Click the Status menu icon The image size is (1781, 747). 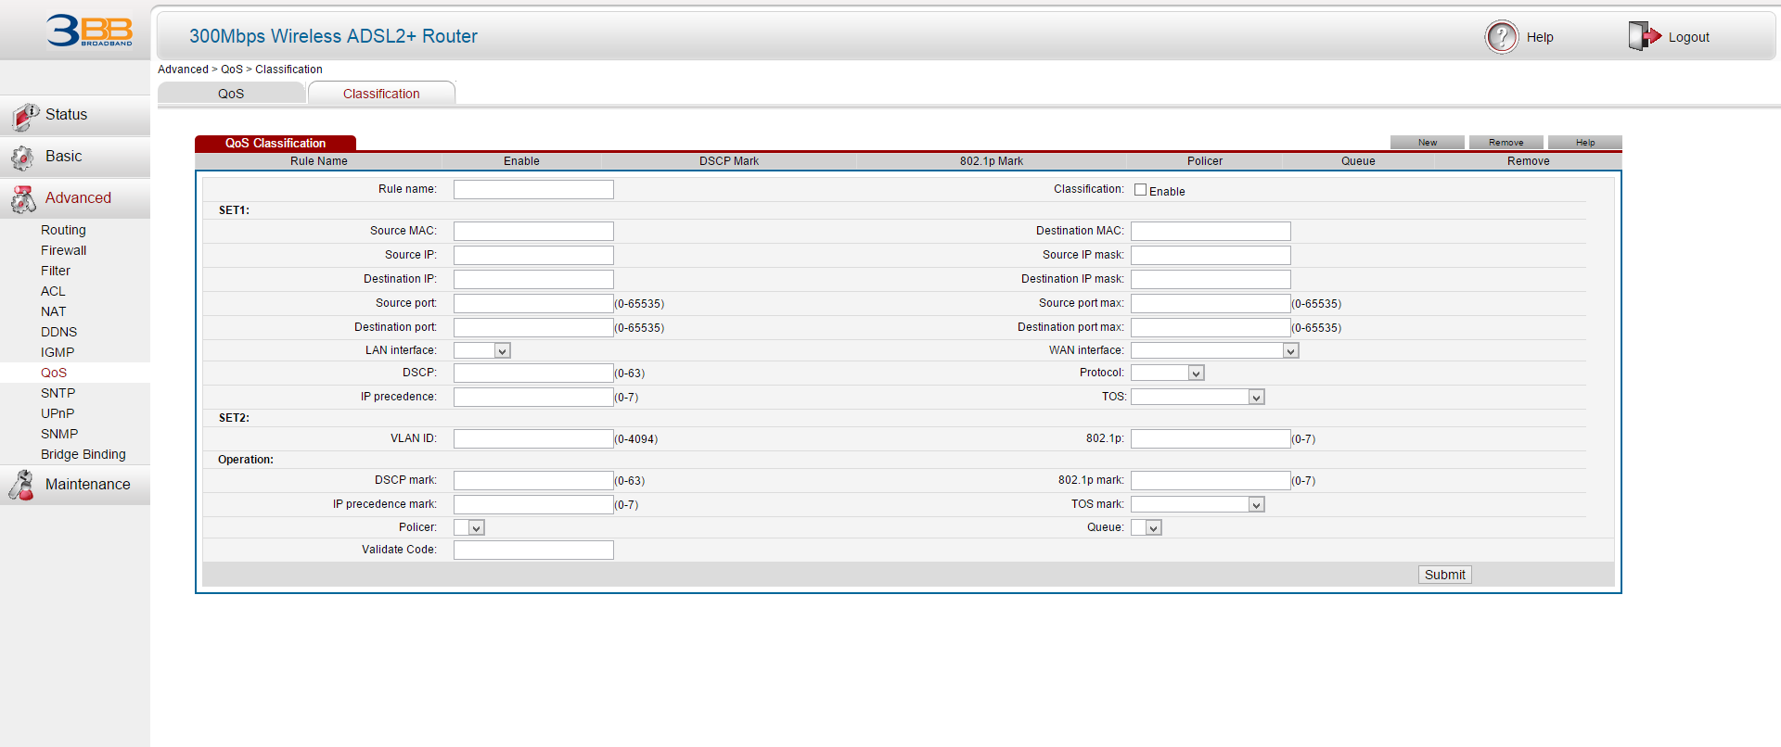coord(25,116)
